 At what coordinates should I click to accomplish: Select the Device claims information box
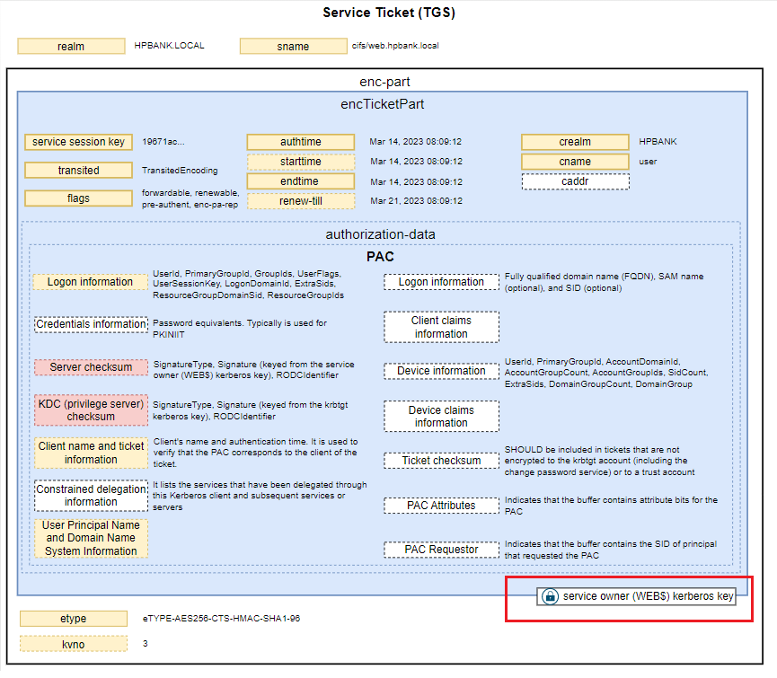click(x=441, y=417)
